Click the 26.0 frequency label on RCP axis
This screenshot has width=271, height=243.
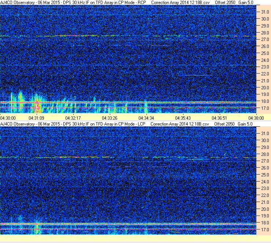265,46
